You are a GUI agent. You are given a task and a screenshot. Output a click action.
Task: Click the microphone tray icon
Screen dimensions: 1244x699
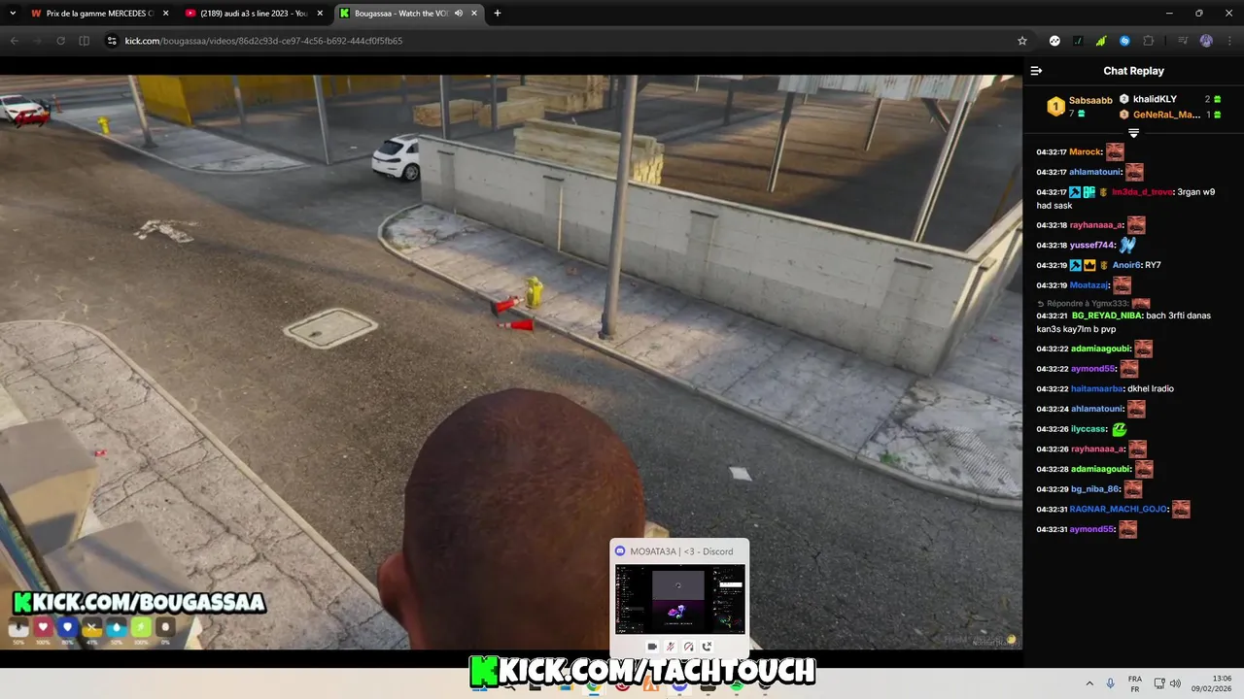pos(1111,683)
